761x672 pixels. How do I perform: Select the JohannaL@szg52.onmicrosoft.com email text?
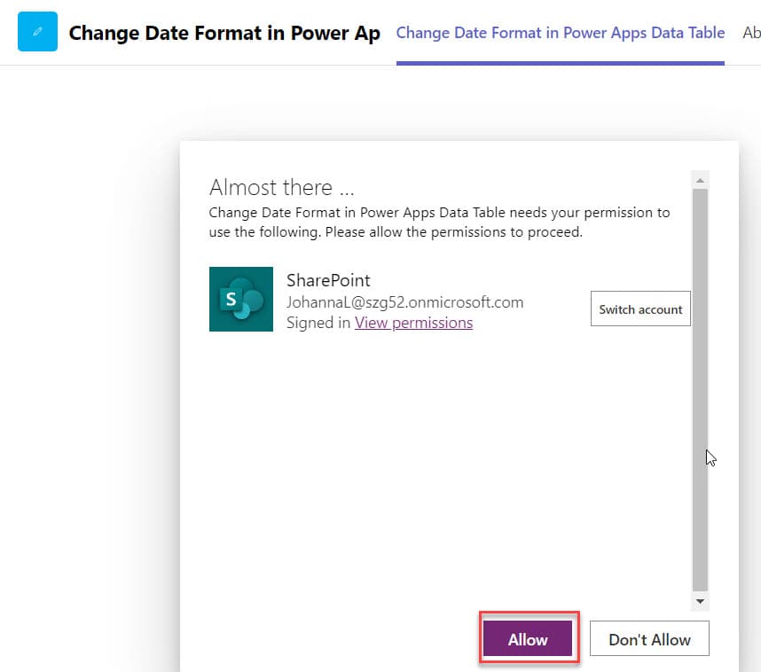point(404,302)
